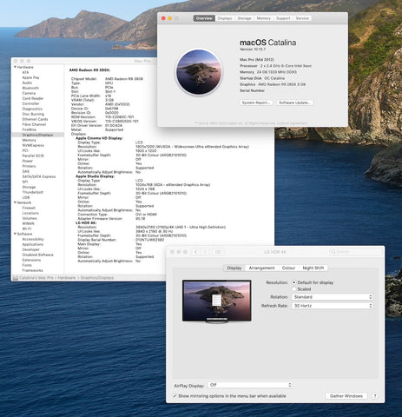Select Fonts under Software

27,265
